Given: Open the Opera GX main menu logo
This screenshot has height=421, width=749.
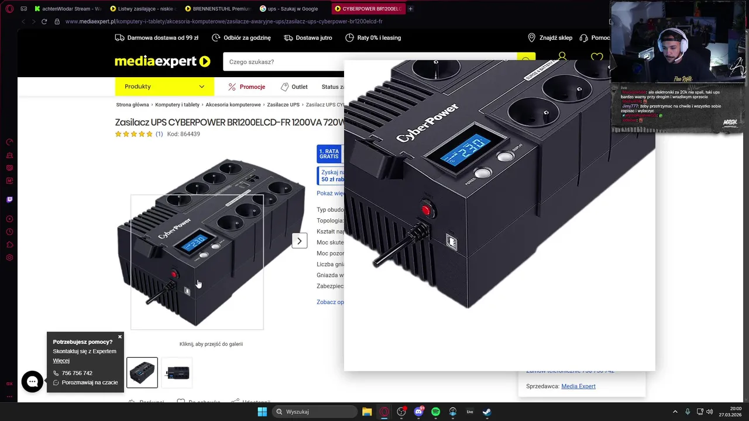Looking at the screenshot, I should [x=9, y=9].
